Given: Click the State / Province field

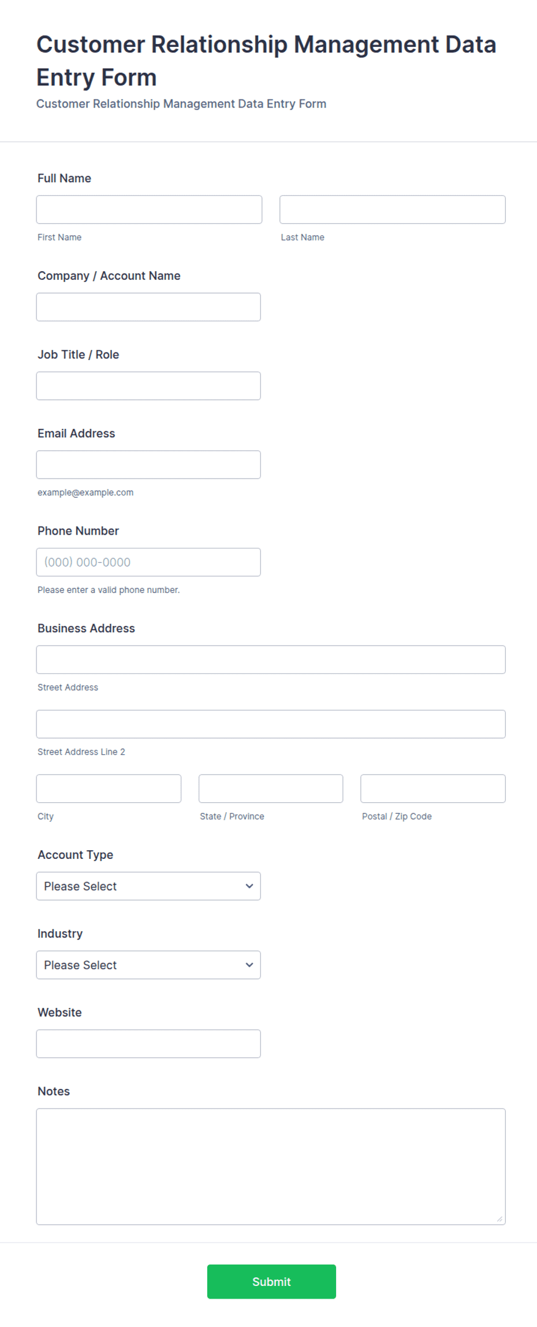Looking at the screenshot, I should click(x=271, y=788).
